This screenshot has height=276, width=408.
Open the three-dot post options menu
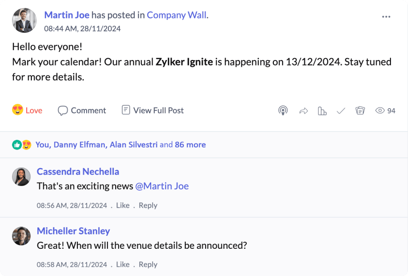[386, 17]
